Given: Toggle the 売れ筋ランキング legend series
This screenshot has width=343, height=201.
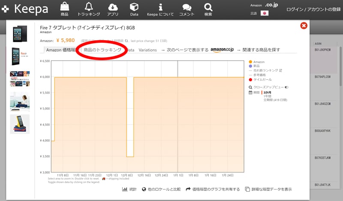Looking at the screenshot, I should pyautogui.click(x=263, y=70).
